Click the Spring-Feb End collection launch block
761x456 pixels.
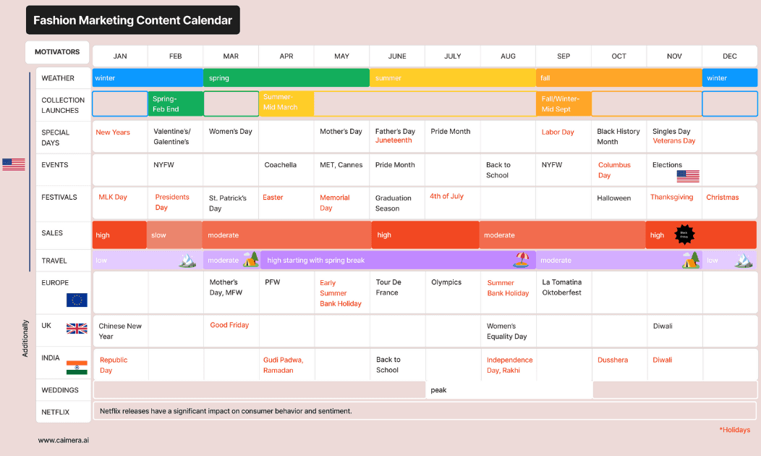[175, 104]
